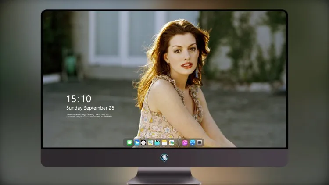Click the logo badge on monitor chin
329x185 pixels.
click(164, 157)
